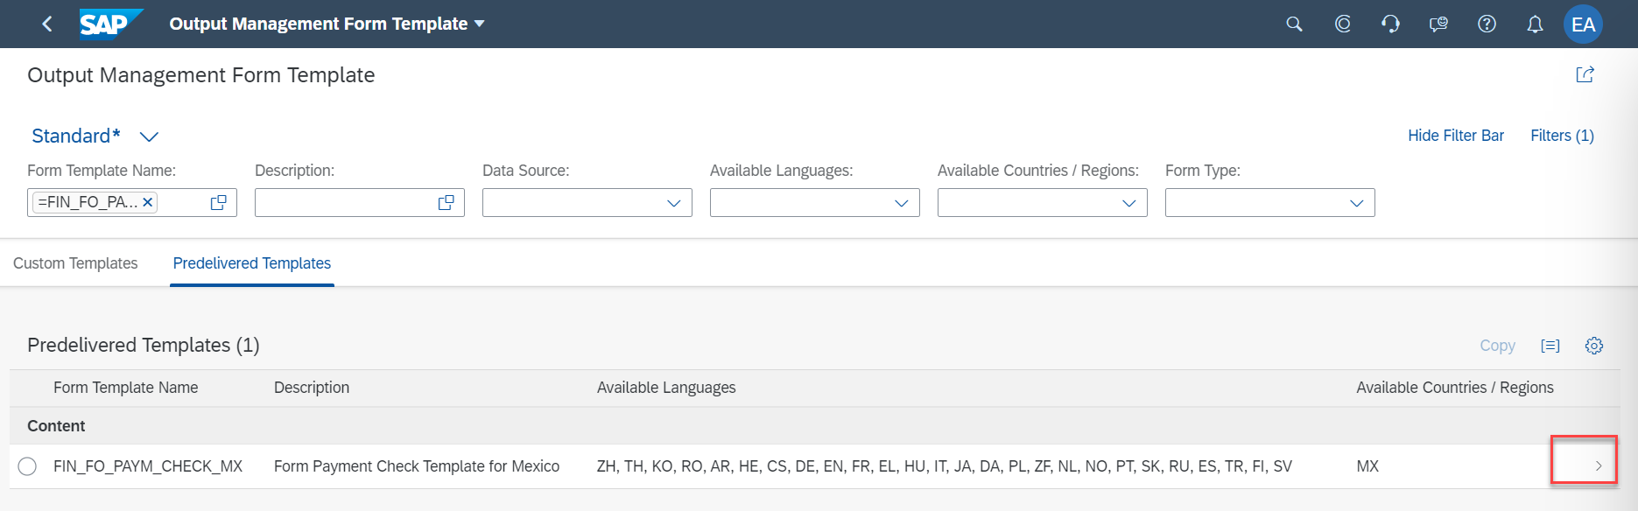This screenshot has width=1638, height=511.
Task: Click the Hide Filter Bar link
Action: tap(1455, 136)
